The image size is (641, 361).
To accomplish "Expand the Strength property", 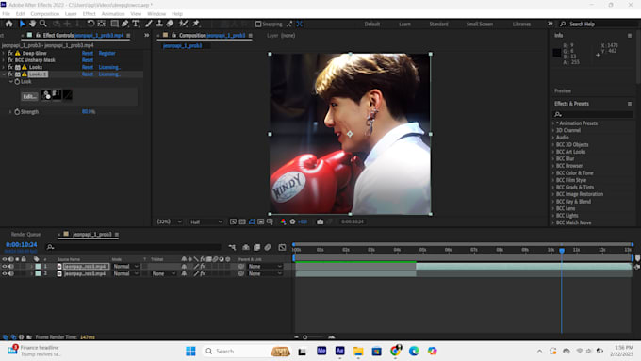I will click(x=10, y=111).
